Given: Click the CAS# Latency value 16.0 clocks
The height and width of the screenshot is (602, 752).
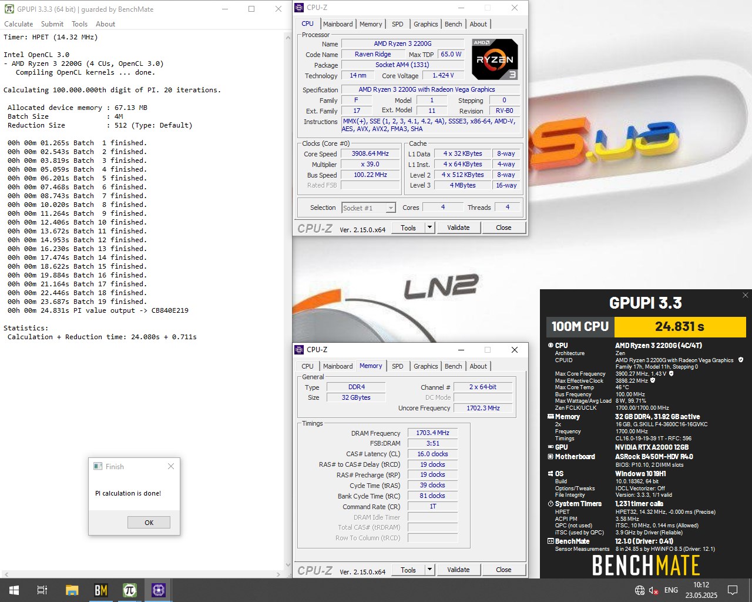Looking at the screenshot, I should click(432, 454).
